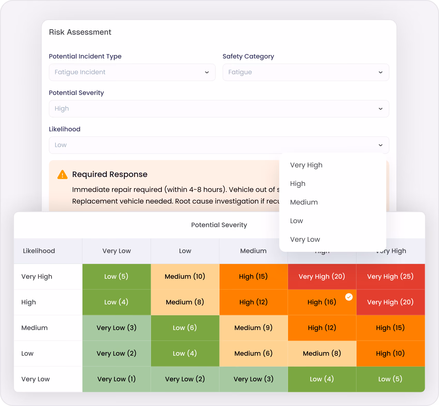Click the High (15) cell in Medium row
Image resolution: width=439 pixels, height=406 pixels.
(x=390, y=328)
